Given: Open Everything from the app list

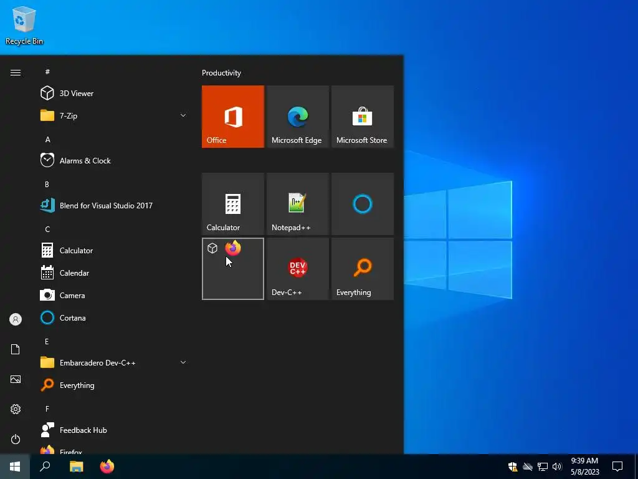Looking at the screenshot, I should pos(114,385).
